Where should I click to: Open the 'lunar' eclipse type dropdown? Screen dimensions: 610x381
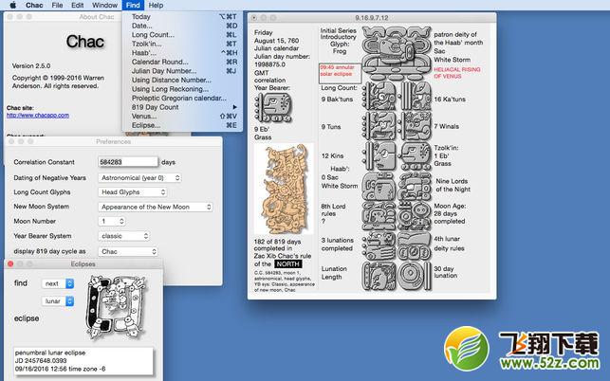coord(58,300)
